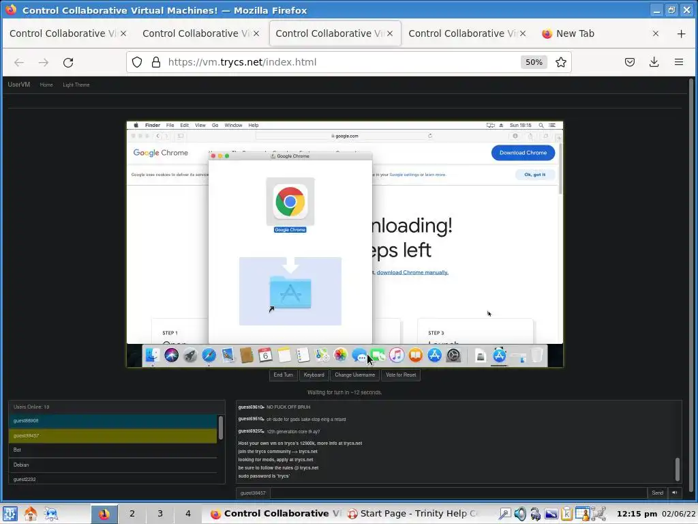Click the End Turn button
The image size is (698, 524).
(x=283, y=375)
